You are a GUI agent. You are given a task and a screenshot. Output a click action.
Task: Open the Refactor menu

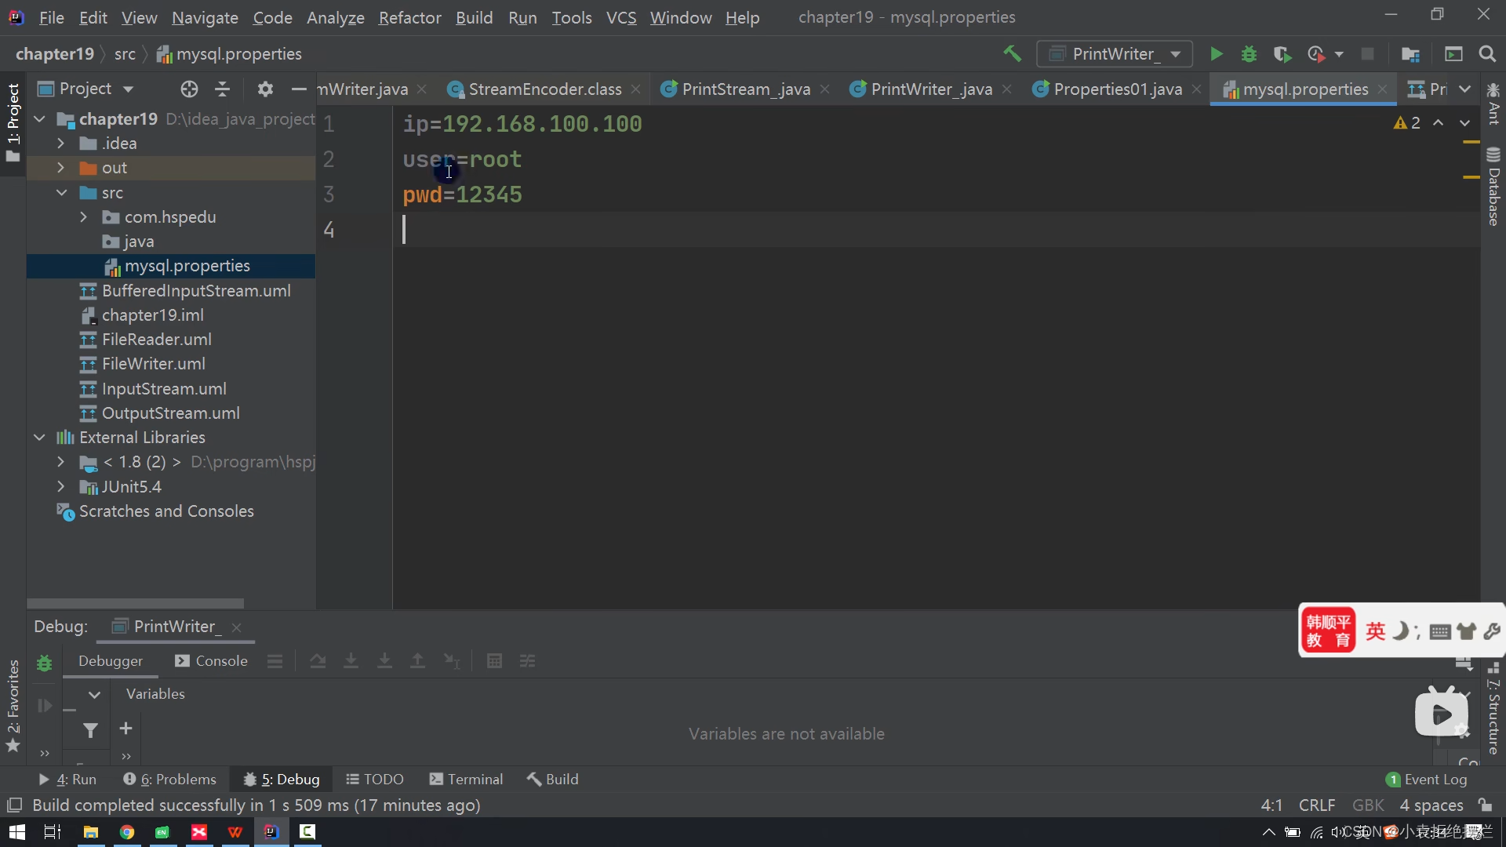tap(409, 17)
